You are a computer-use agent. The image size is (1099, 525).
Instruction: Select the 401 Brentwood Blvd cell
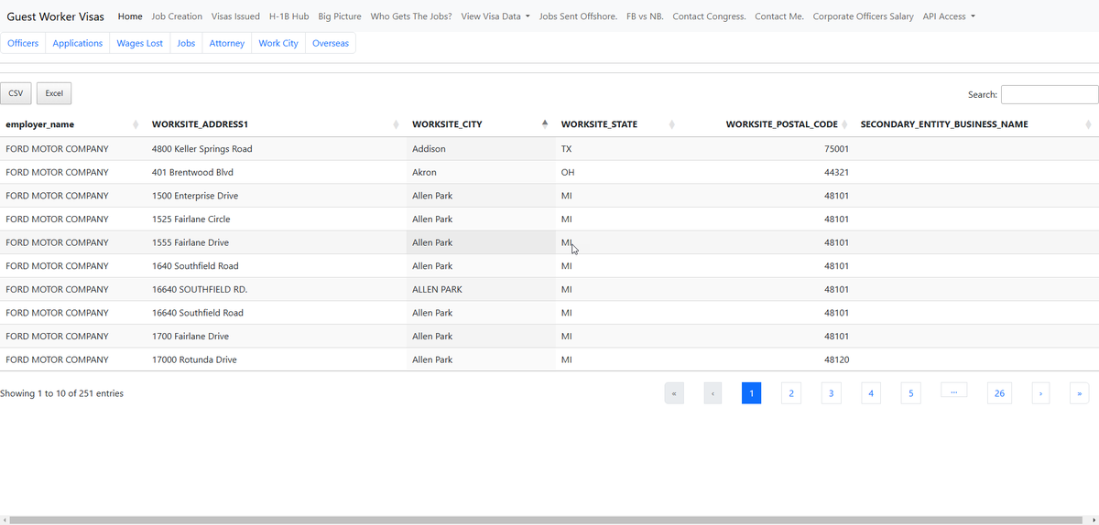click(x=277, y=172)
